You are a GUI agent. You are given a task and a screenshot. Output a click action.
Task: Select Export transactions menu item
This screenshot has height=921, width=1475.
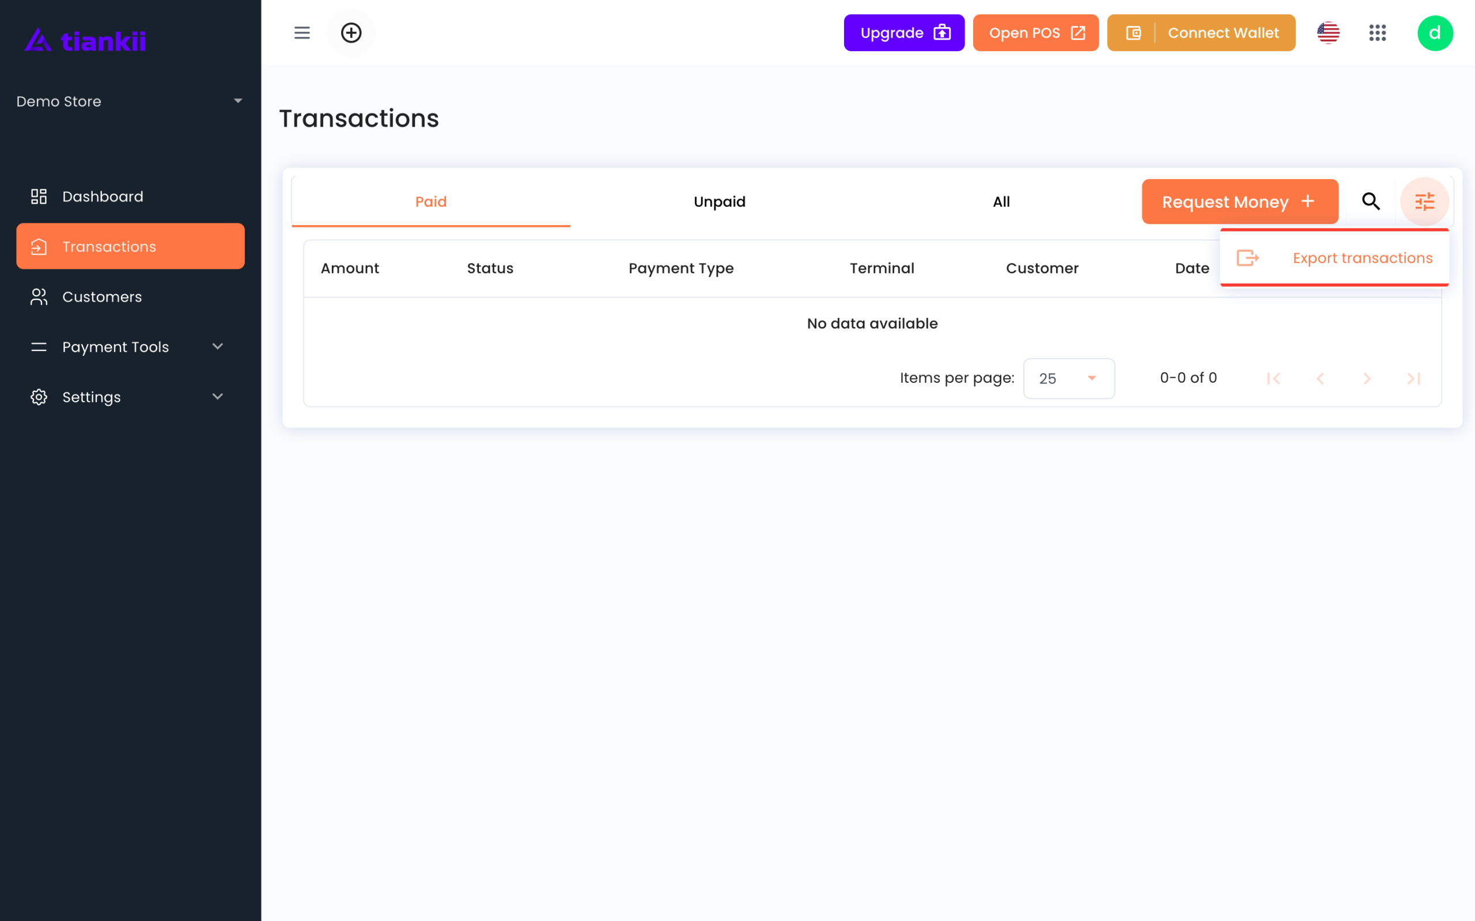[1334, 258]
